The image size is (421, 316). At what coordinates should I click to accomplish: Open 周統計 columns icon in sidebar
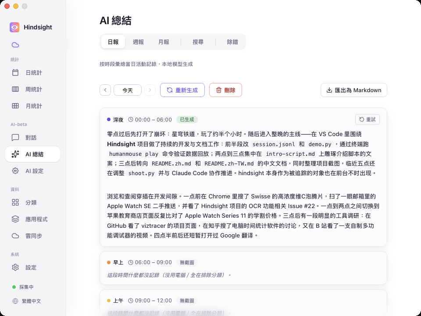click(x=15, y=89)
